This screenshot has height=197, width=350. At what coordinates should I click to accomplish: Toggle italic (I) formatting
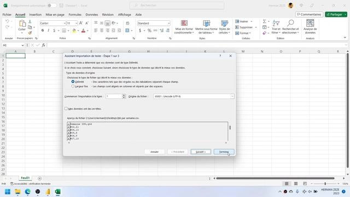tap(49, 31)
